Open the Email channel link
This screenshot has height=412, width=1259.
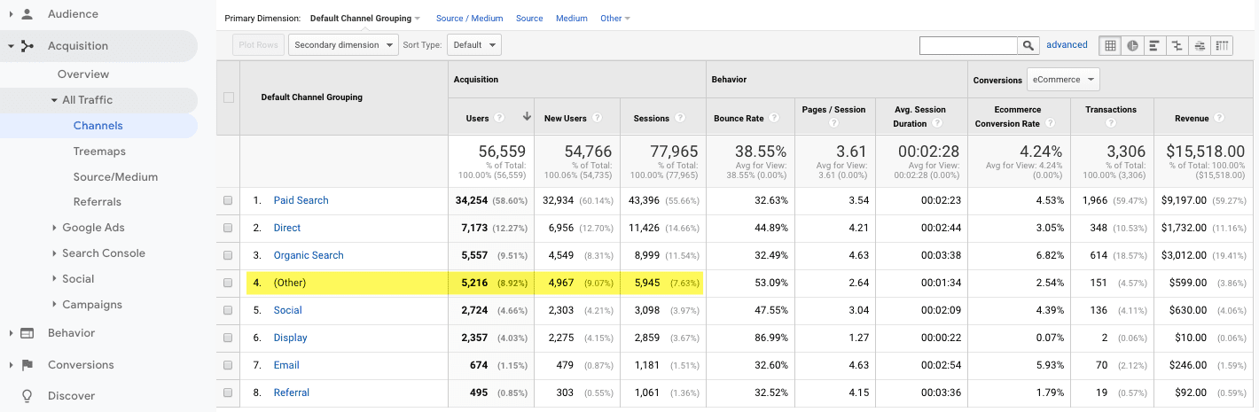tap(286, 365)
